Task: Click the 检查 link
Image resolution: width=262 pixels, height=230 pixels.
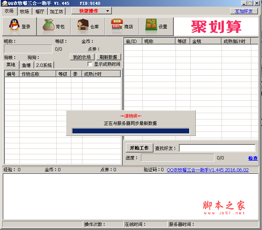Action: click(253, 158)
